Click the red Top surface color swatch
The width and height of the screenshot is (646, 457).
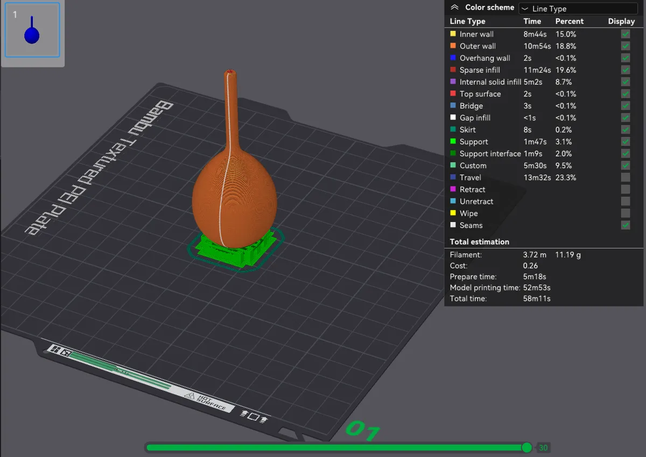pyautogui.click(x=453, y=94)
